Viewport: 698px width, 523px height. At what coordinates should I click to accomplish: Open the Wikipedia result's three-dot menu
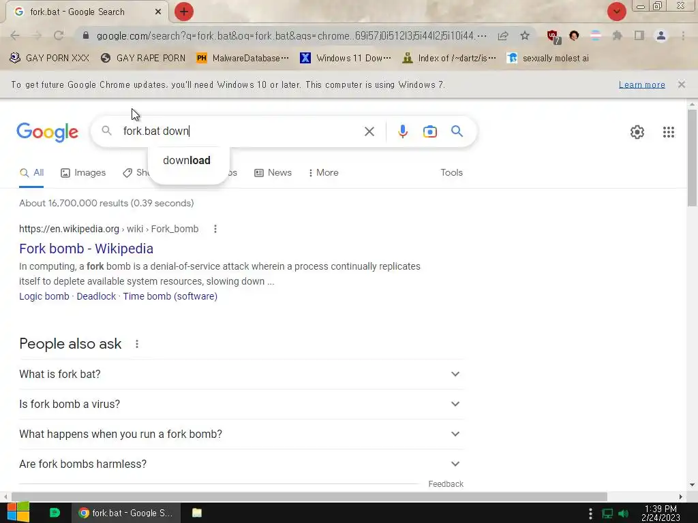pyautogui.click(x=215, y=229)
